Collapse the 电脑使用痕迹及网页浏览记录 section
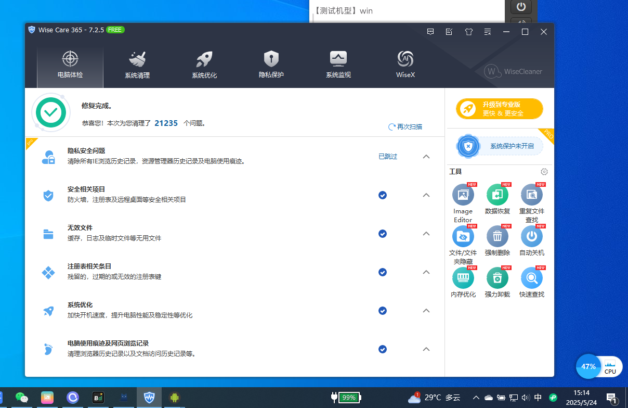 [x=426, y=349]
